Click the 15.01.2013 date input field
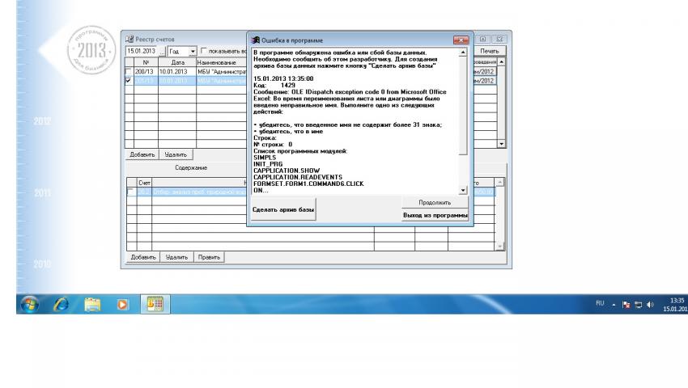688x388 pixels. [140, 51]
